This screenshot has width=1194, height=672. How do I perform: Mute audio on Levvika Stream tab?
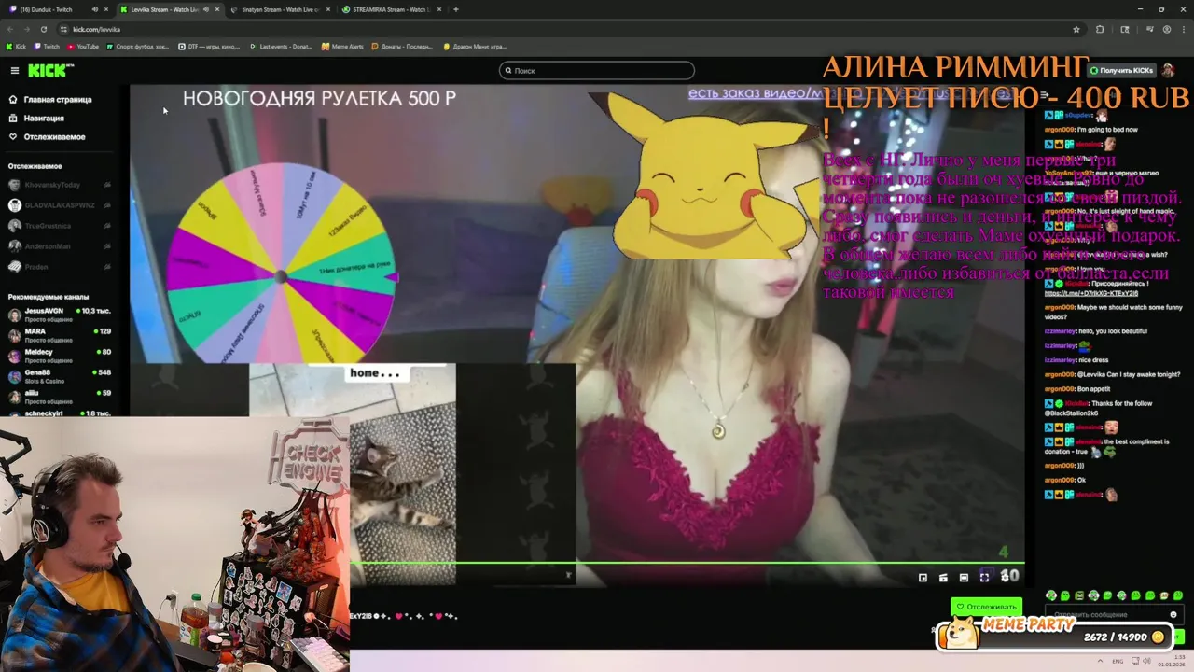205,9
